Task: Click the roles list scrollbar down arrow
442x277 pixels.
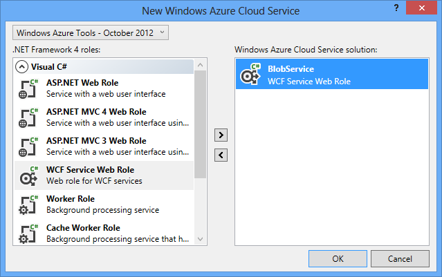Action: pyautogui.click(x=200, y=239)
